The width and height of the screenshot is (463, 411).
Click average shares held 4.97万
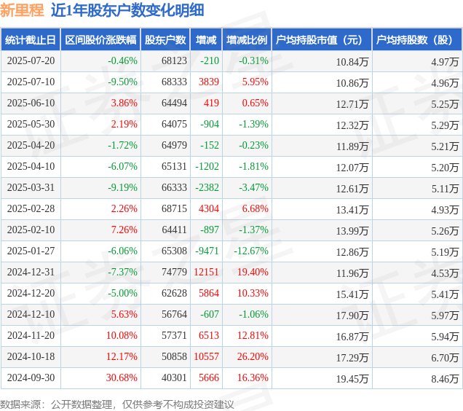pos(445,62)
